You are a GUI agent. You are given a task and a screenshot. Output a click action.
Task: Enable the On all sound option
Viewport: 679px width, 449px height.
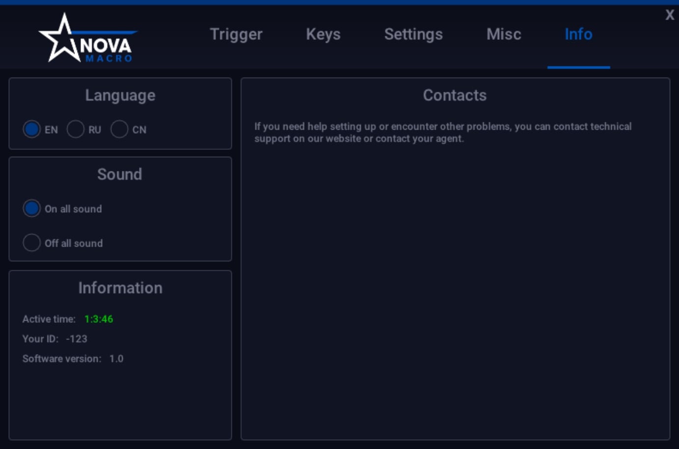click(32, 208)
